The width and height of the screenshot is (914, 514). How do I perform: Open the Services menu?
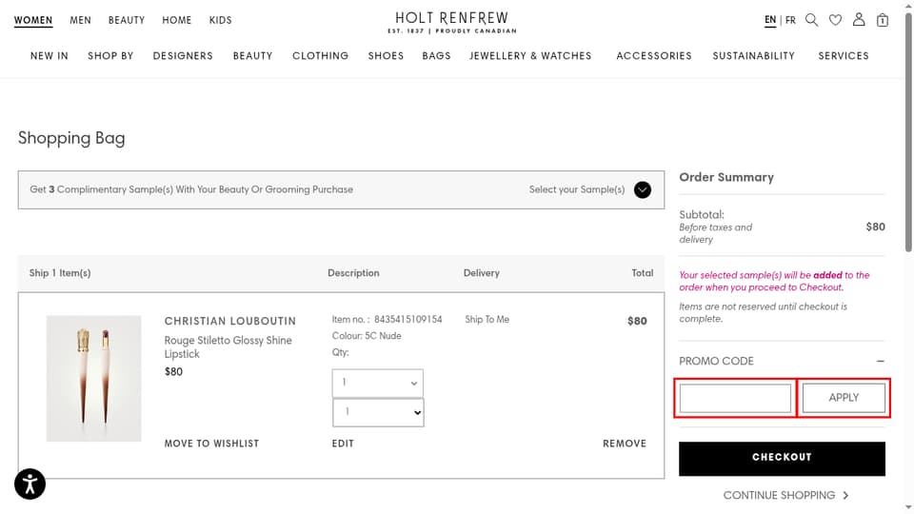pos(844,56)
